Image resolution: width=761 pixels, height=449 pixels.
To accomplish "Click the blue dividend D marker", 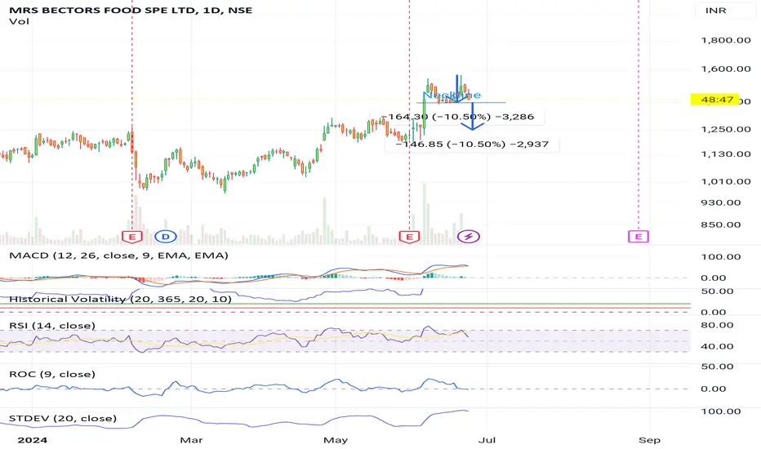I will pos(166,237).
